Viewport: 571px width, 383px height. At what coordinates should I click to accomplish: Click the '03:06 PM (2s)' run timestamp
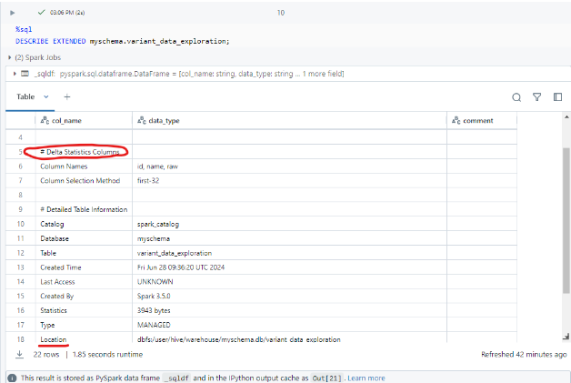67,13
